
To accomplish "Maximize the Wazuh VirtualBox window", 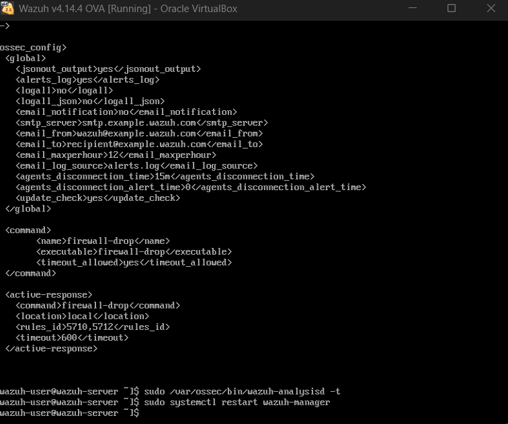I will click(x=452, y=8).
